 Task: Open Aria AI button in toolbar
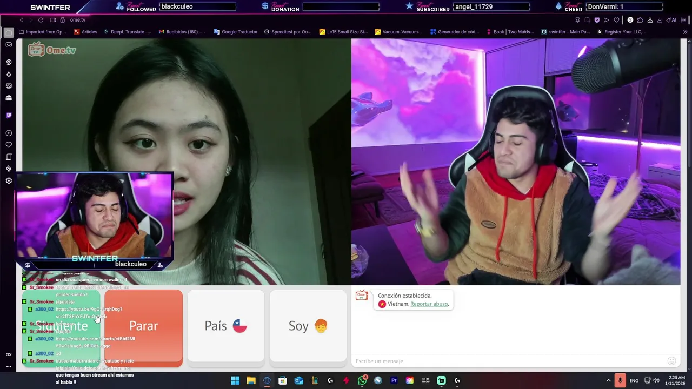click(x=672, y=20)
